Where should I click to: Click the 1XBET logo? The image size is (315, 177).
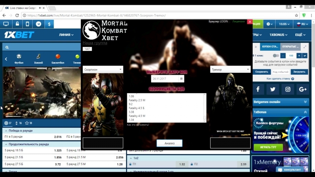19,35
